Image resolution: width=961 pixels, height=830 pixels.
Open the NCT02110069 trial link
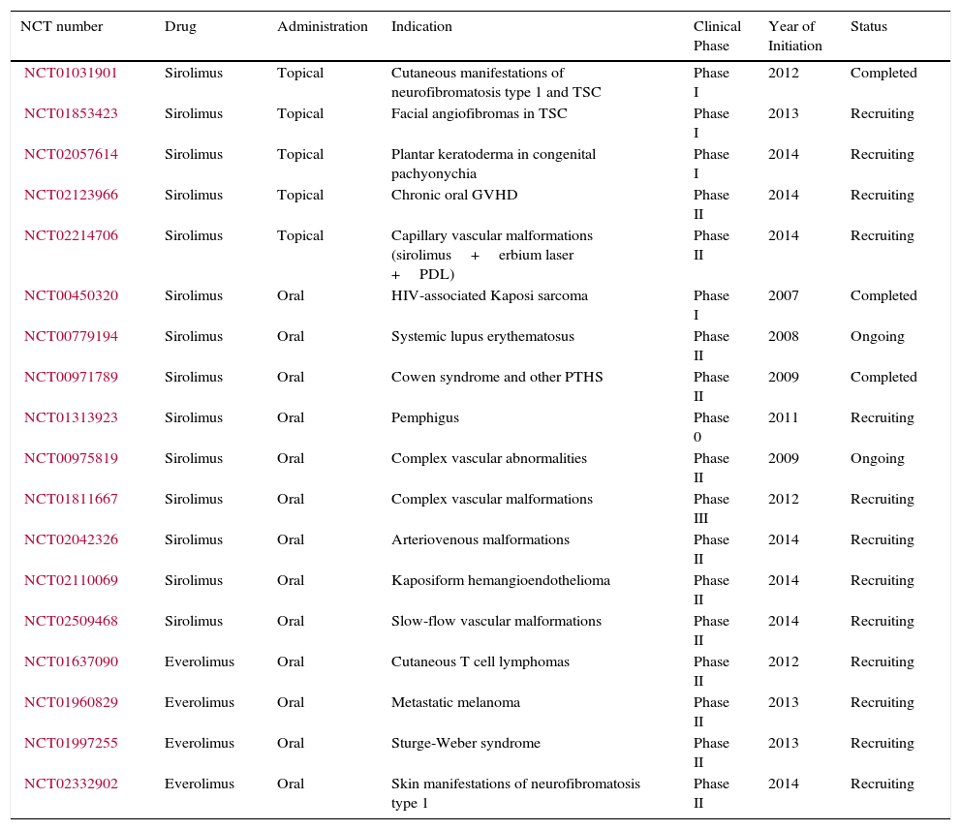click(x=71, y=580)
